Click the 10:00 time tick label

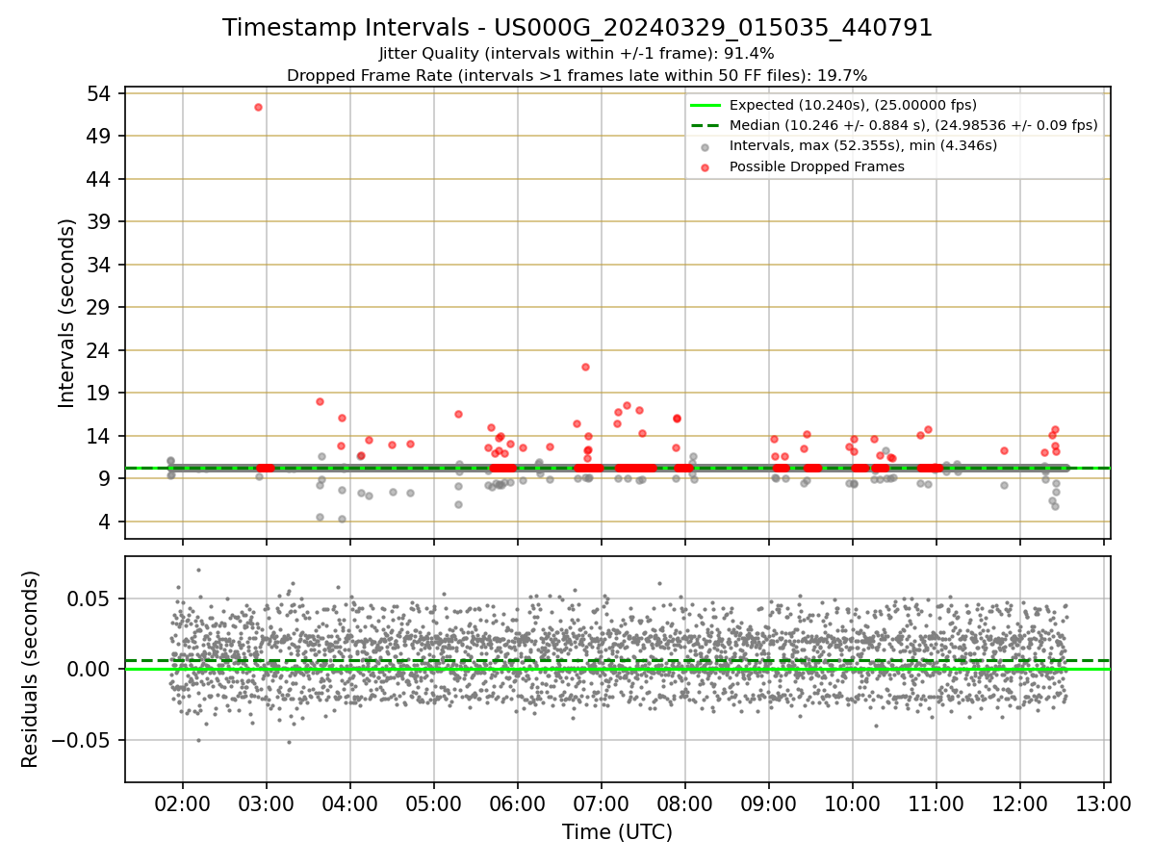853,803
